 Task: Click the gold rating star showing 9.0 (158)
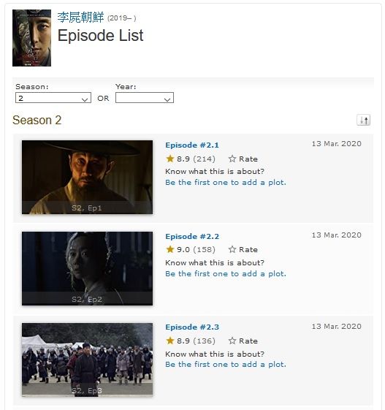[x=170, y=249]
